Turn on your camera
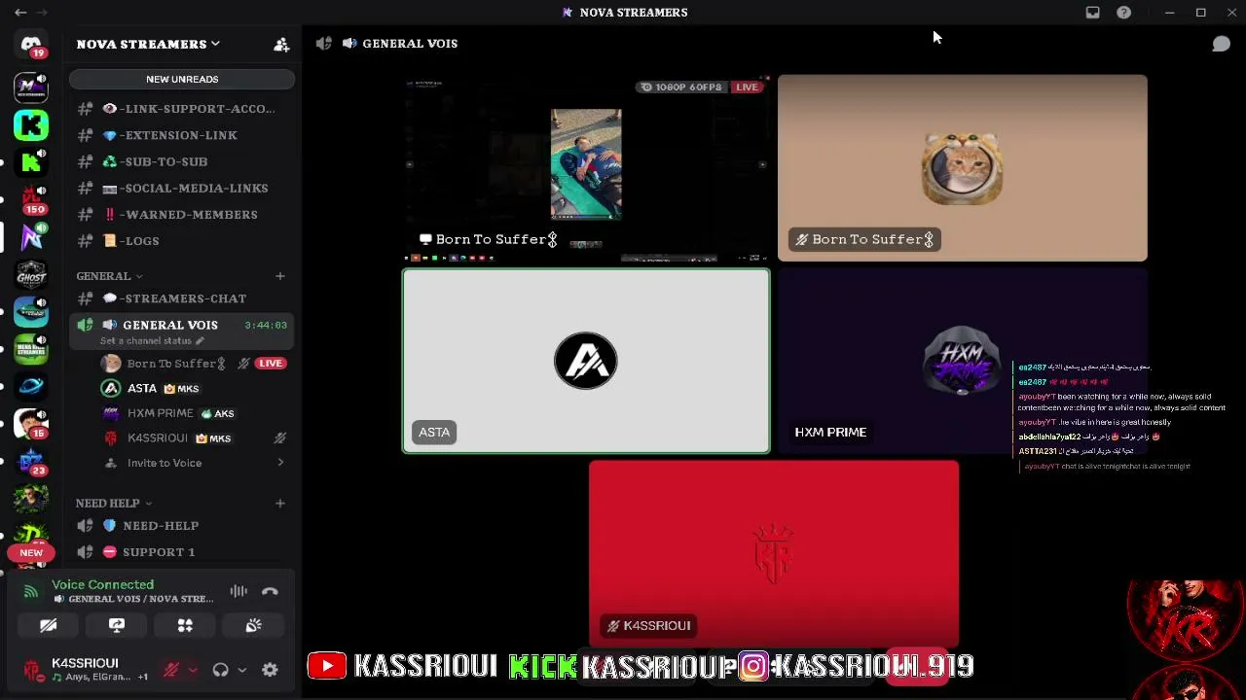The width and height of the screenshot is (1246, 700). [x=49, y=626]
